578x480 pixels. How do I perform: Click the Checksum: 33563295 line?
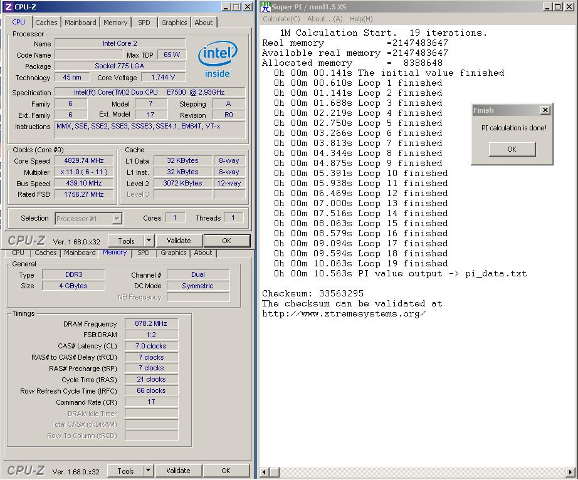point(313,294)
